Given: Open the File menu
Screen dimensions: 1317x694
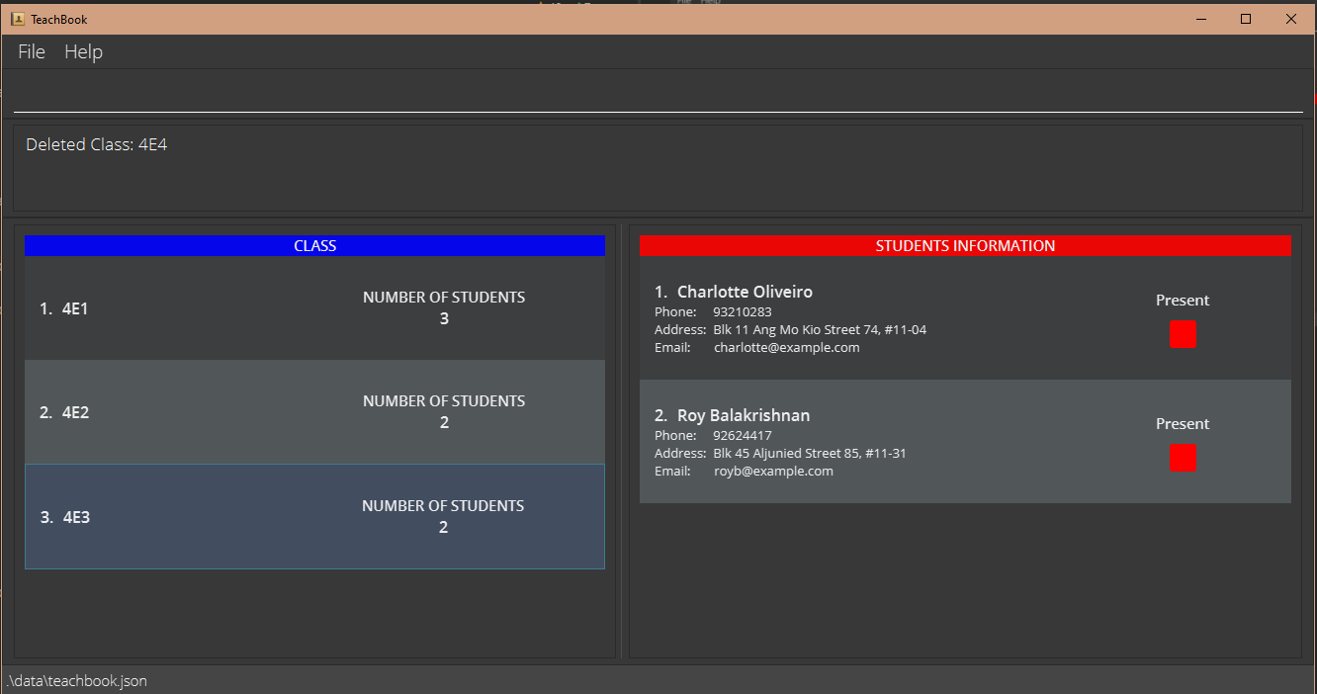Looking at the screenshot, I should tap(32, 51).
